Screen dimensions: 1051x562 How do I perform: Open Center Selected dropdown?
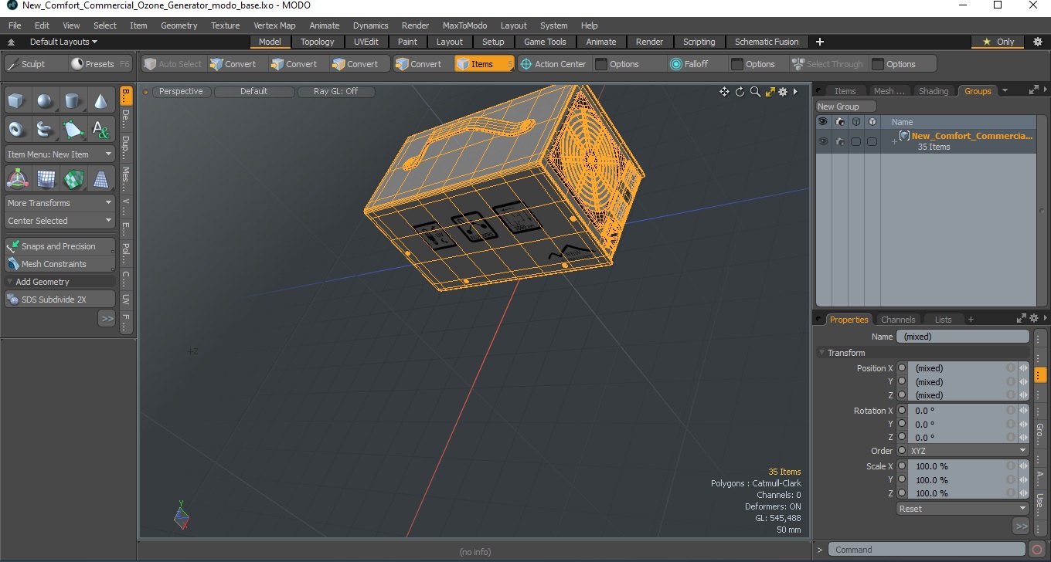[60, 221]
